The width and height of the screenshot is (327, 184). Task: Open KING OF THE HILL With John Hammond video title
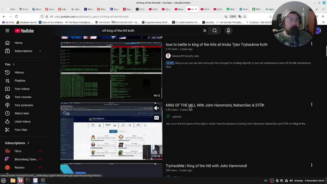click(x=215, y=105)
